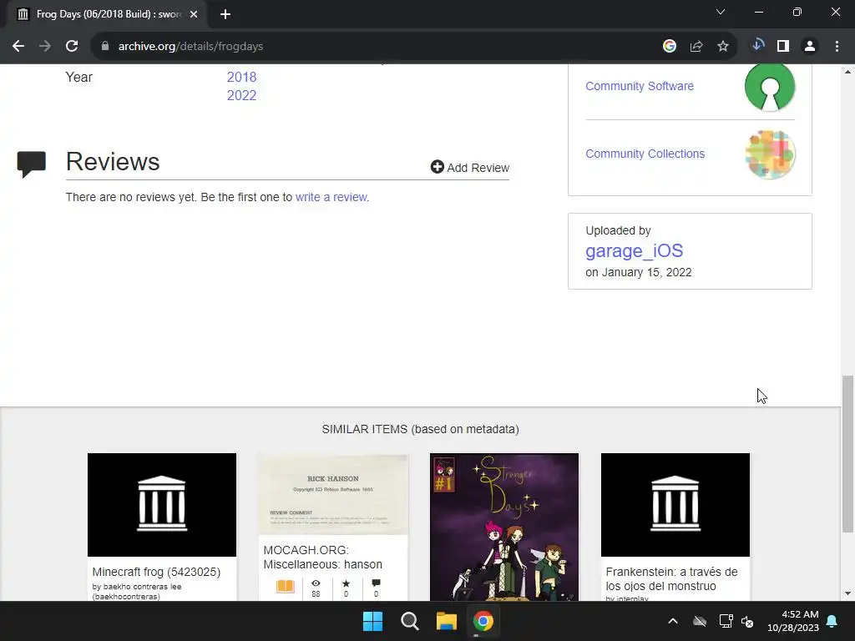Toggle the browser side panel

click(783, 47)
